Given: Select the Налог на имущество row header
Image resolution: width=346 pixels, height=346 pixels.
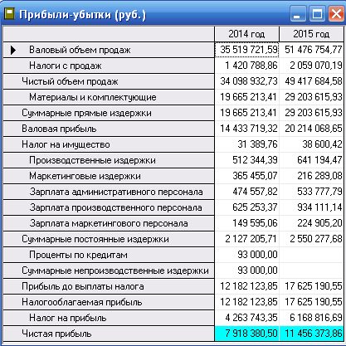Looking at the screenshot, I should 109,144.
